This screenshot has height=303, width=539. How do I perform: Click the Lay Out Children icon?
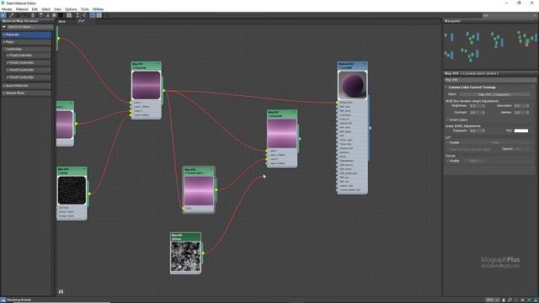pyautogui.click(x=77, y=15)
